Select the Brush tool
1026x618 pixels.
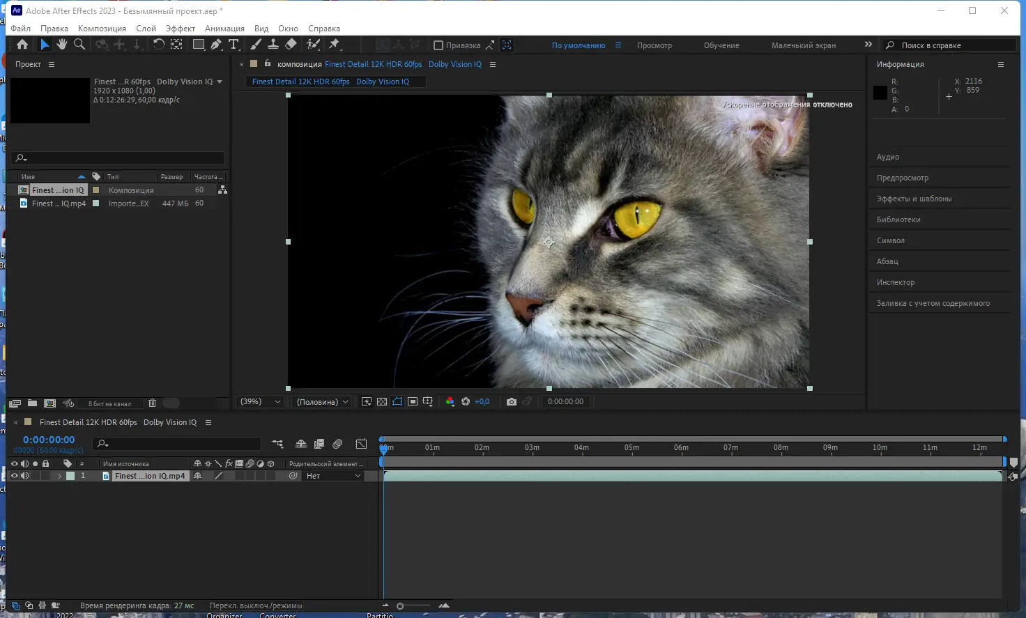pyautogui.click(x=256, y=45)
